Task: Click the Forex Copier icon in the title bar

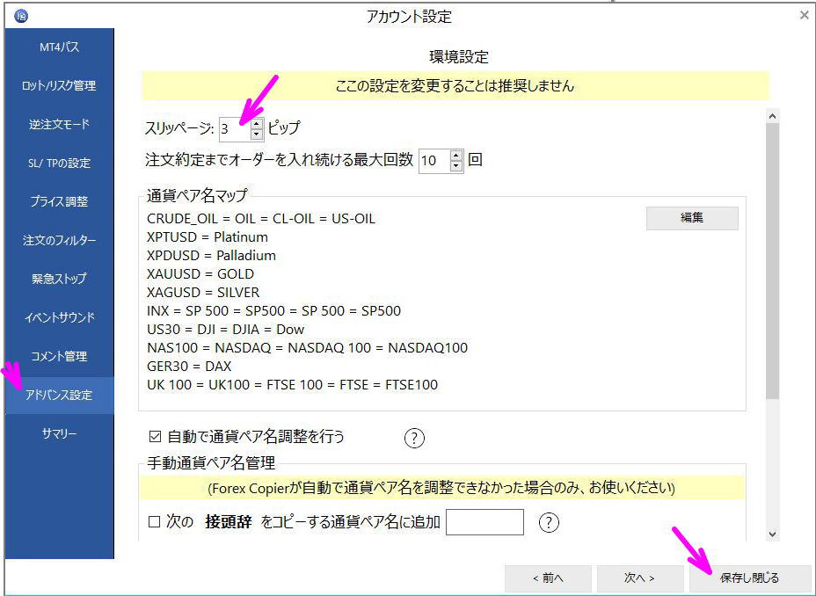Action: click(21, 15)
